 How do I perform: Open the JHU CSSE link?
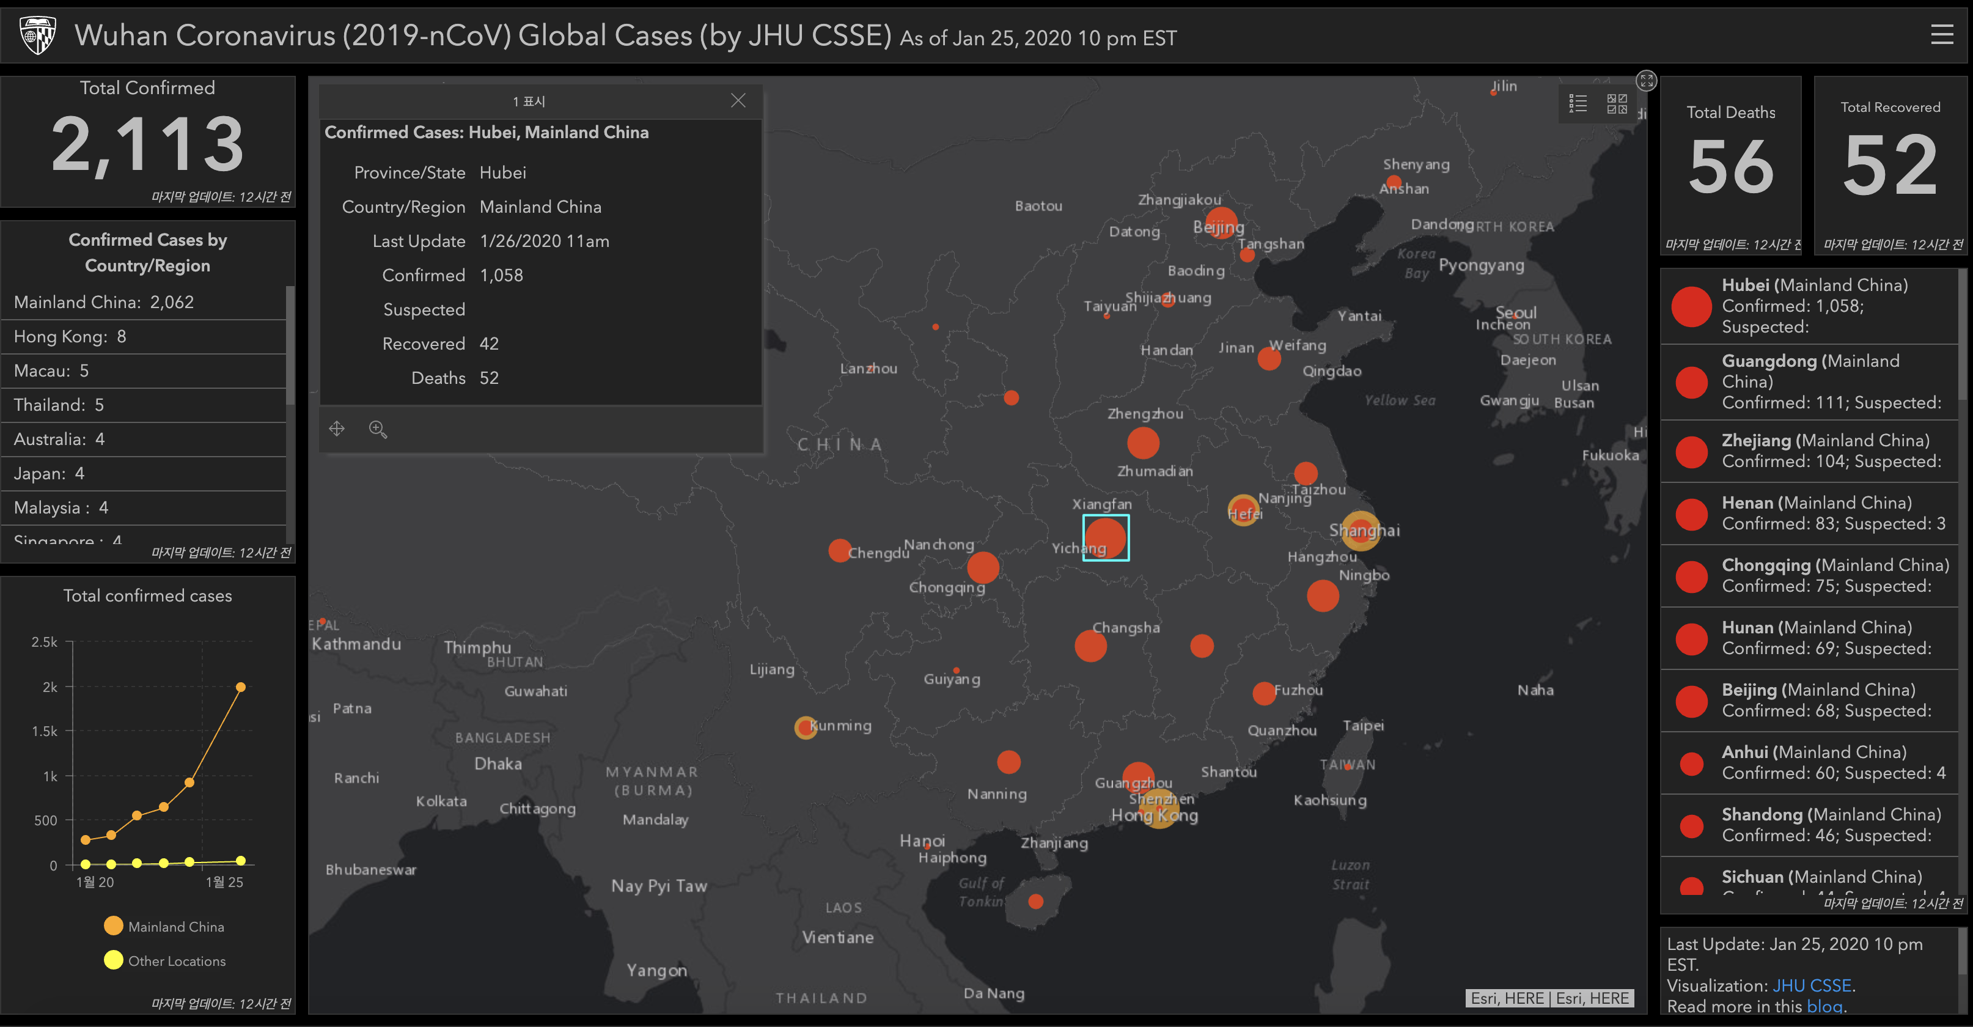tap(1812, 985)
